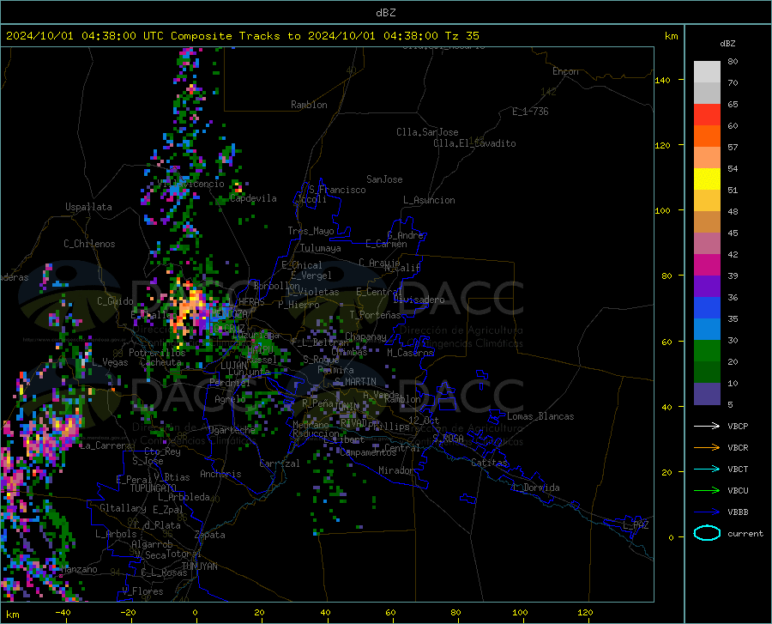Click the Ugarteche map label
This screenshot has width=772, height=624.
[232, 430]
